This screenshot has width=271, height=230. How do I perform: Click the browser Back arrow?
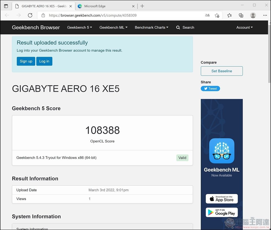pos(7,15)
